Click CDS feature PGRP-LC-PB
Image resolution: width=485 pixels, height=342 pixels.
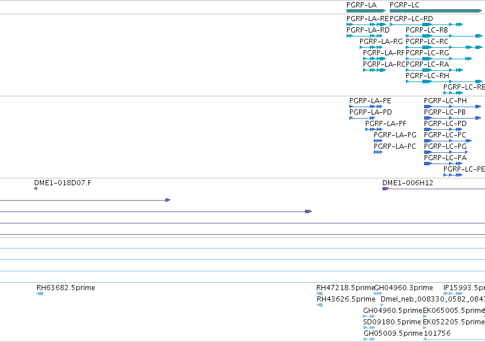pos(452,118)
